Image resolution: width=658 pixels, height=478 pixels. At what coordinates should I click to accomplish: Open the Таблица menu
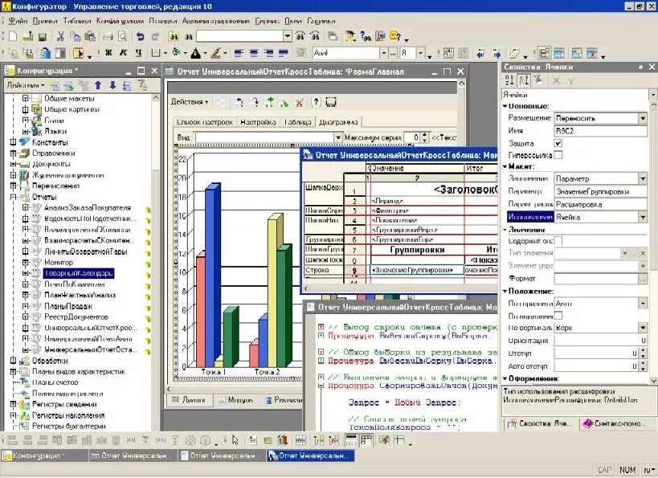(77, 21)
